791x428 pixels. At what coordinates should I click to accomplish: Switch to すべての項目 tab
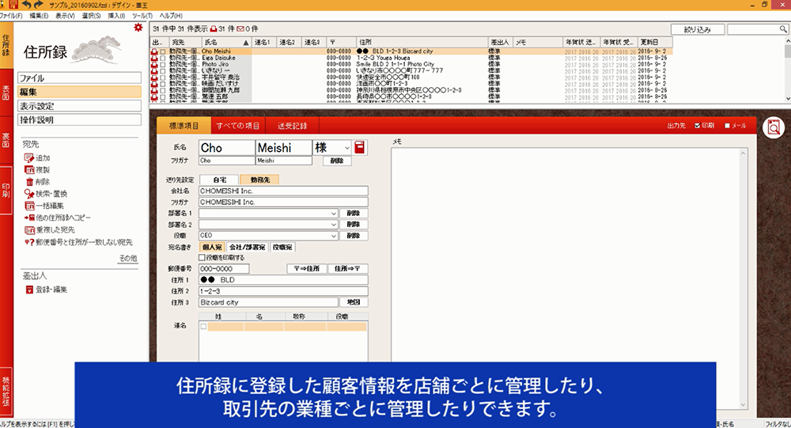tap(237, 126)
